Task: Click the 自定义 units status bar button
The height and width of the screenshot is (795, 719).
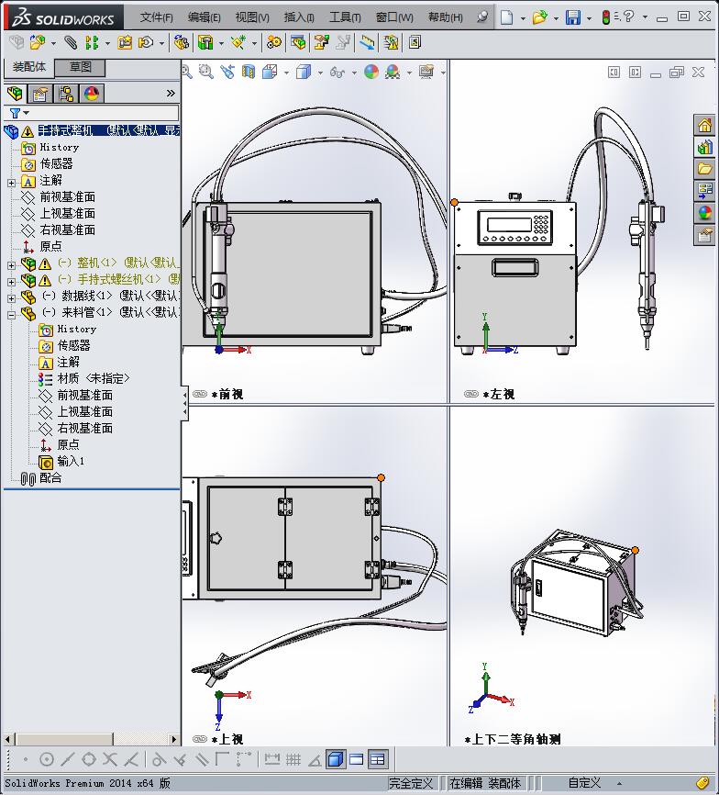Action: pyautogui.click(x=584, y=783)
